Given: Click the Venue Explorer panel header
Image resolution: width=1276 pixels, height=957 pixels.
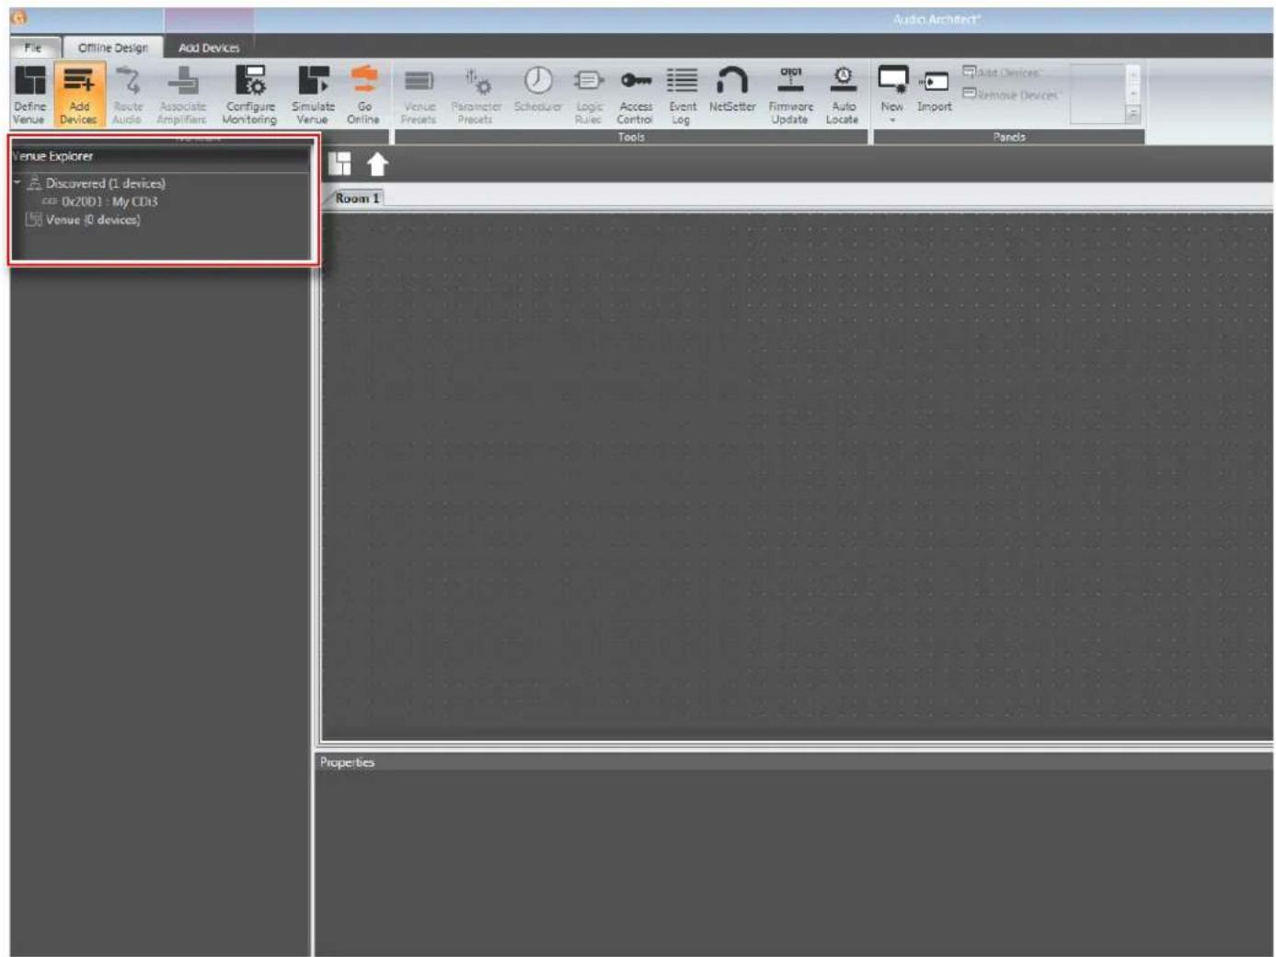Looking at the screenshot, I should [x=160, y=156].
